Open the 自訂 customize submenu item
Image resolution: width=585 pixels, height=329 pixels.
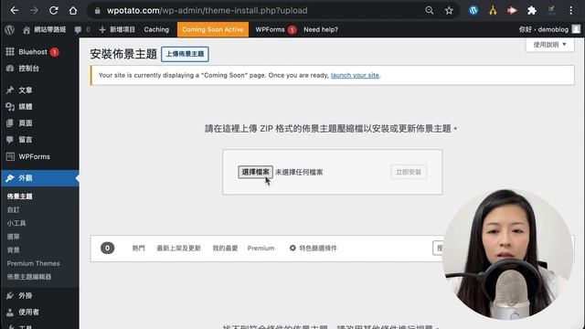[14, 209]
